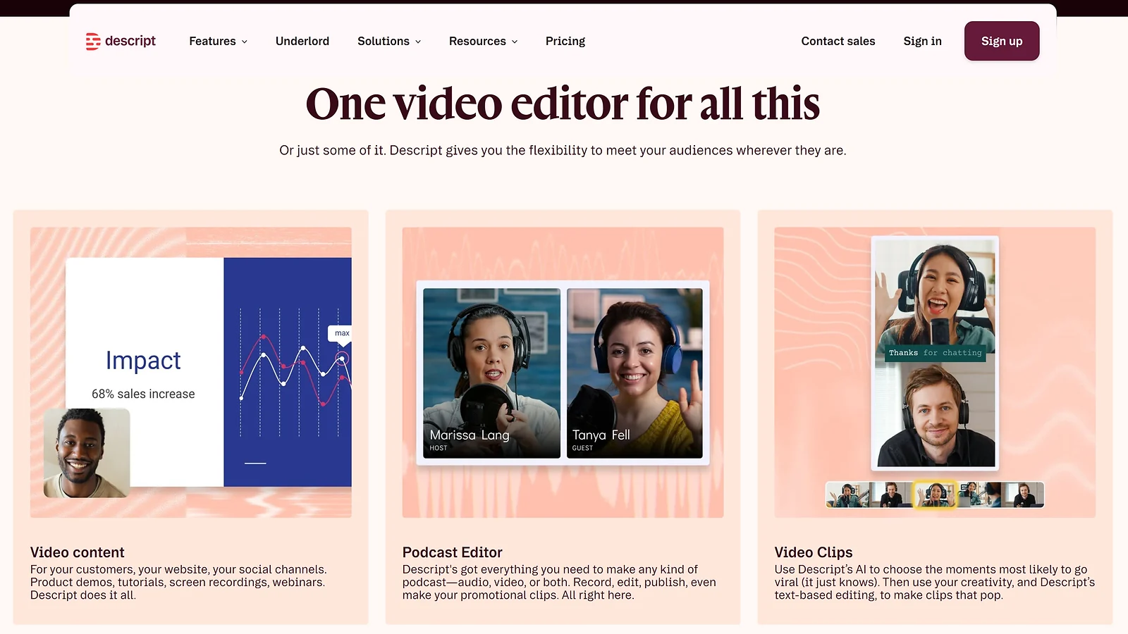
Task: Expand the Solutions dropdown menu
Action: coord(389,42)
